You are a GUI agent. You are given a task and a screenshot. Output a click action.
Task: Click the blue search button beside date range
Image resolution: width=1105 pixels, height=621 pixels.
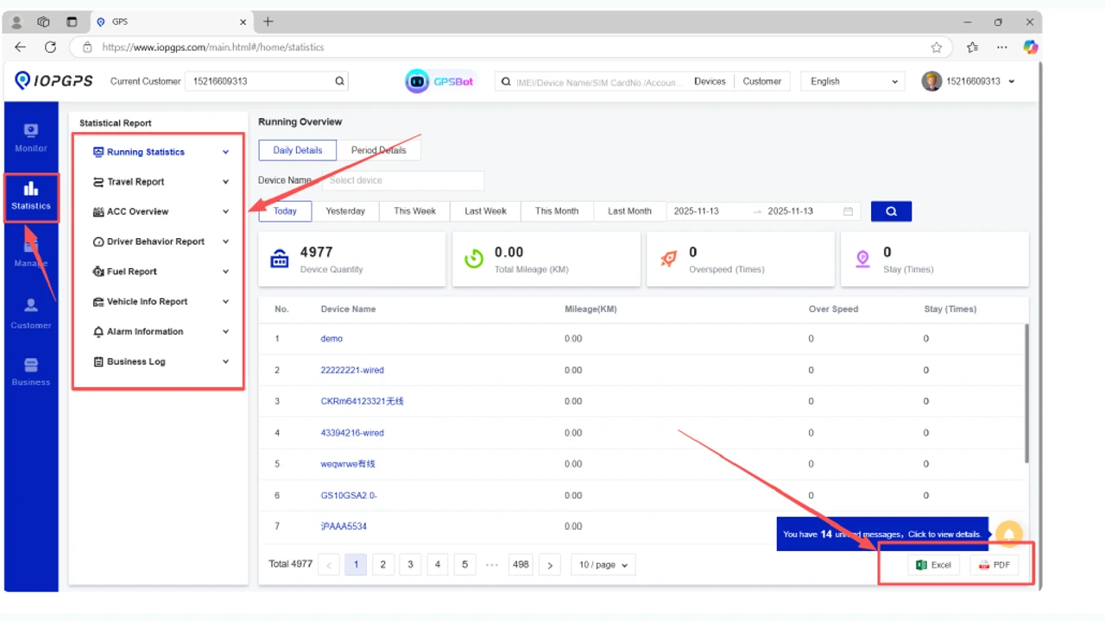(x=891, y=211)
